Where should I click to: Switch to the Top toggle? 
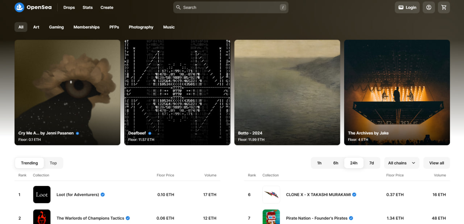(53, 163)
